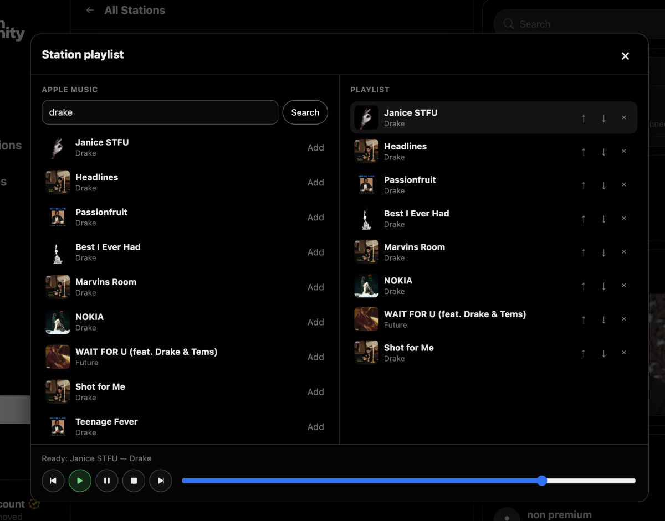Start playback with the play button
This screenshot has width=665, height=521.
(x=80, y=481)
